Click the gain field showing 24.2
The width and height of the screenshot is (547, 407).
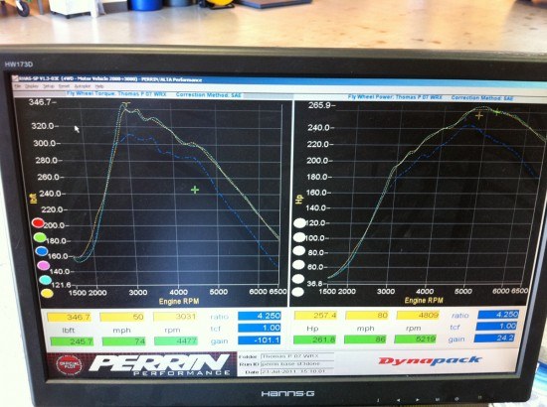click(494, 339)
